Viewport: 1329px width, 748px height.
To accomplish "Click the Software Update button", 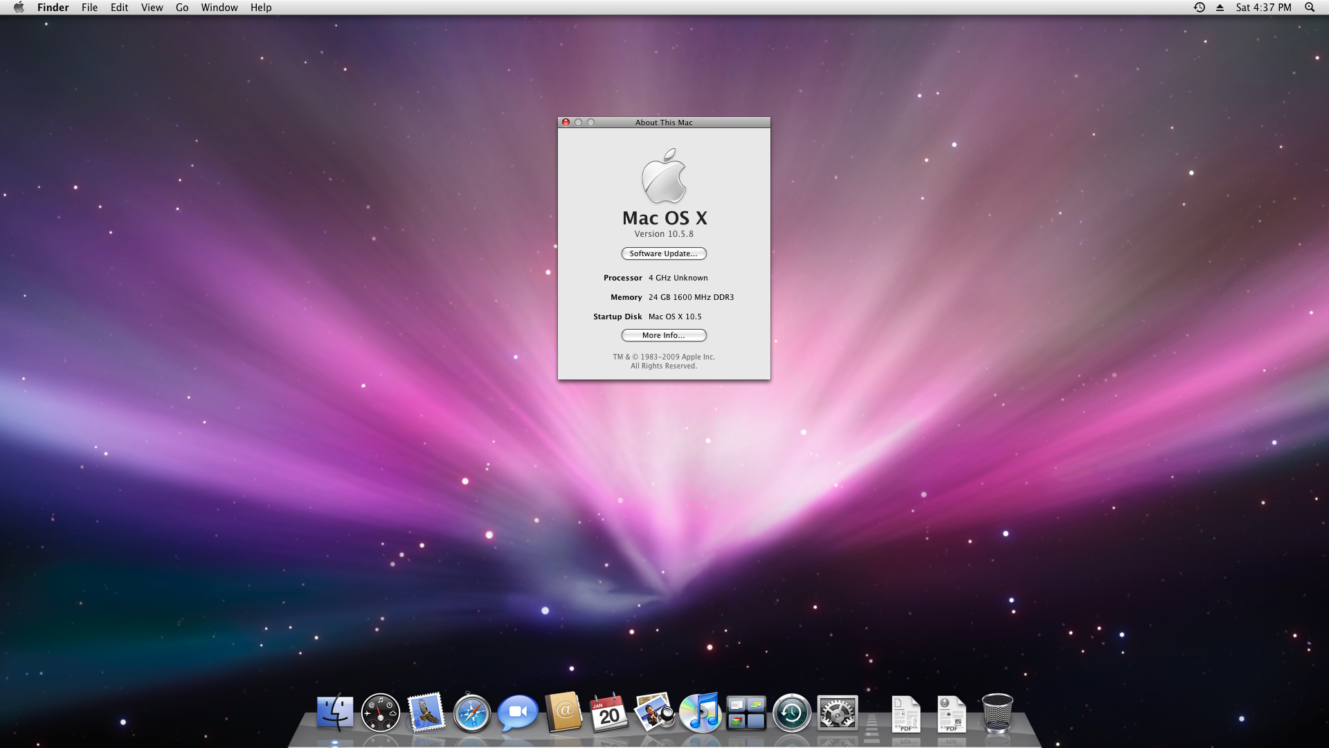I will coord(664,253).
